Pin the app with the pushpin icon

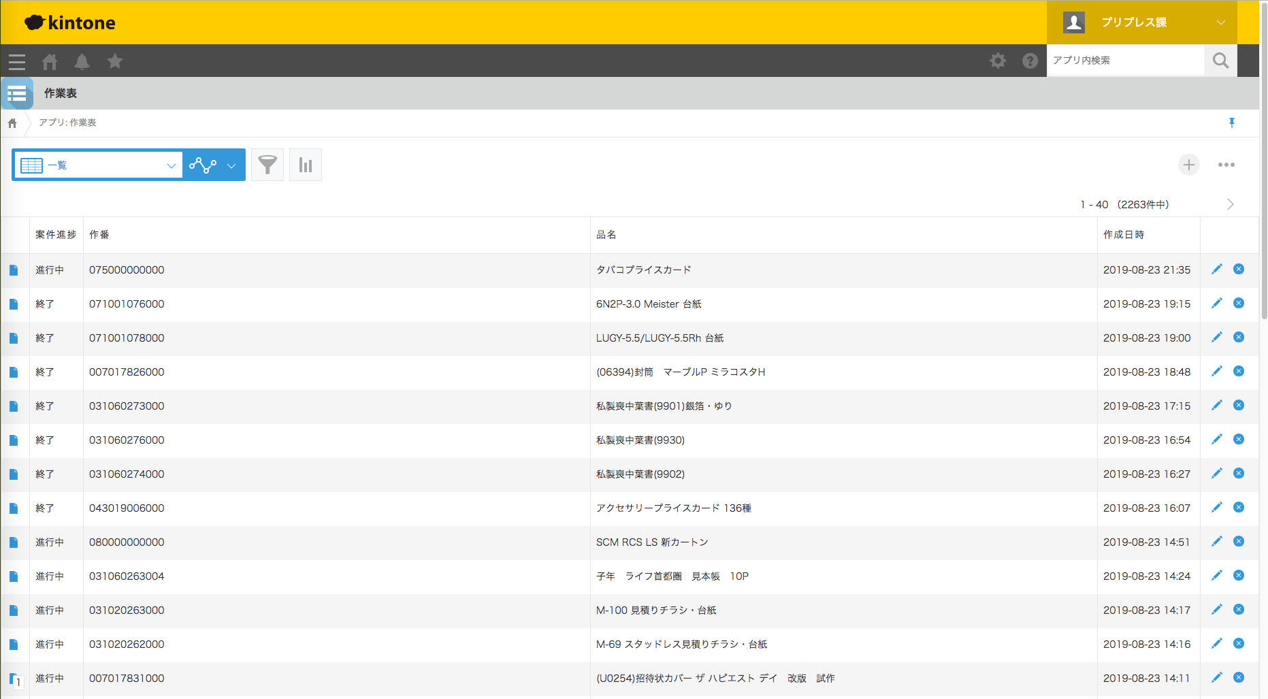(1232, 123)
